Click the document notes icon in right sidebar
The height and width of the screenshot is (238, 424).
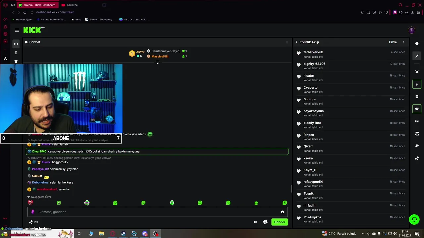417,97
